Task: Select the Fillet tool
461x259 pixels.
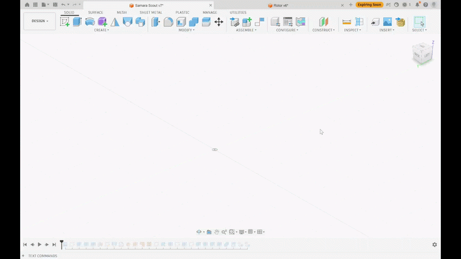Action: (168, 22)
